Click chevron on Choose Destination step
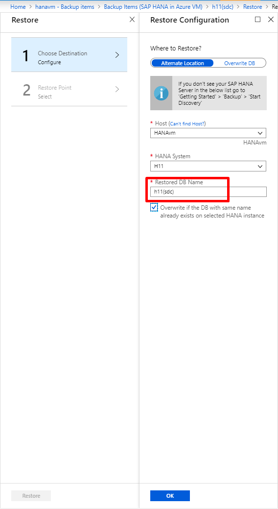The image size is (278, 509). 117,55
